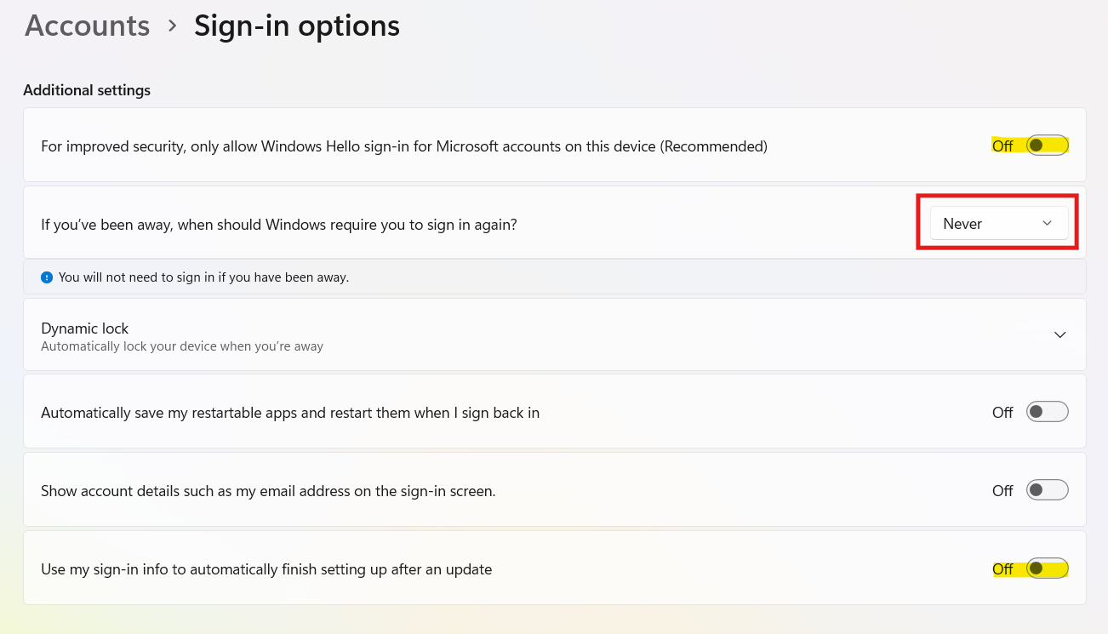Screen dimensions: 1108x634
Task: Click the breadcrumb arrow after Accounts
Action: [172, 26]
